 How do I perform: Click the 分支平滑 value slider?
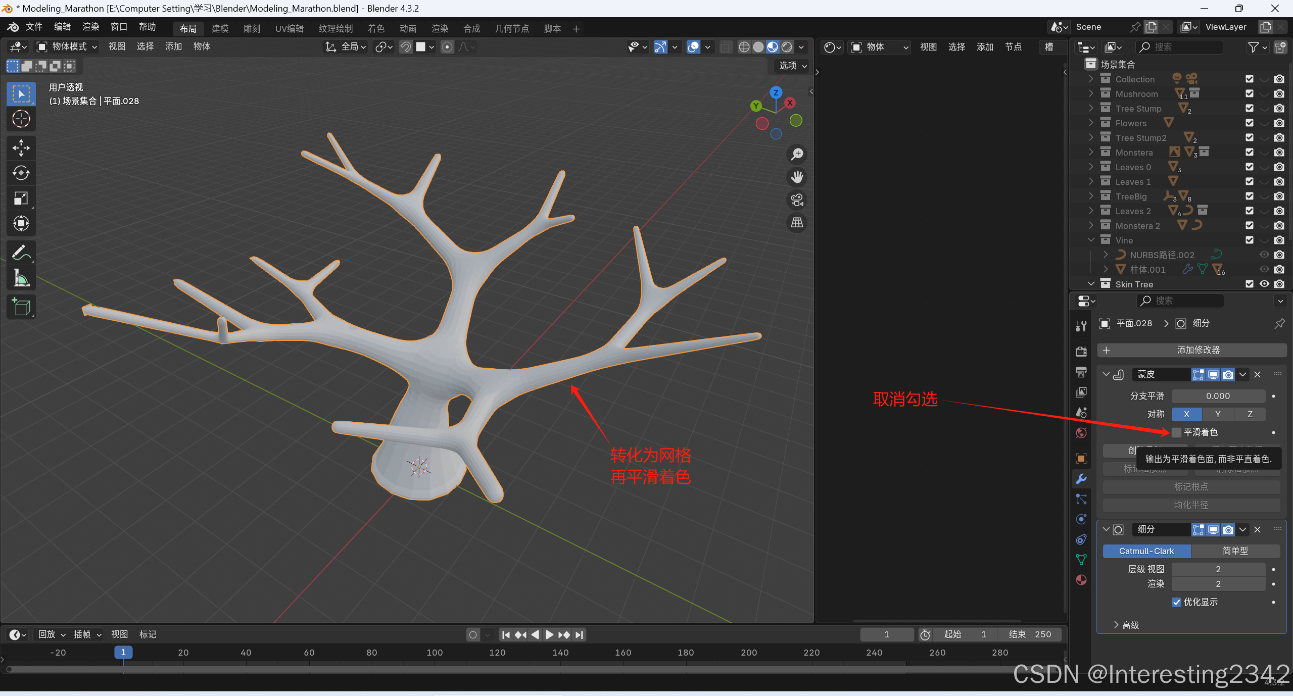[x=1218, y=396]
